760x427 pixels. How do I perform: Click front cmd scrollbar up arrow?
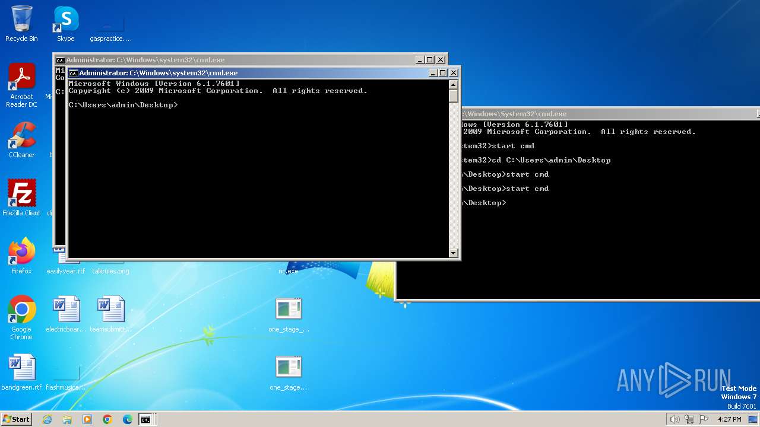click(x=454, y=84)
